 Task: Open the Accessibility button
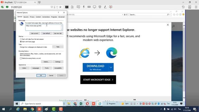[58, 68]
